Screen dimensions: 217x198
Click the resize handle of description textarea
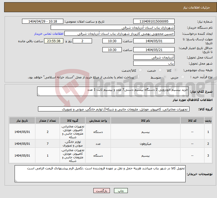[39, 95]
